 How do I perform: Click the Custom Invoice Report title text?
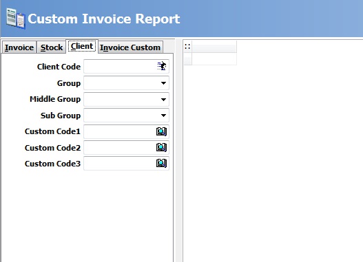point(104,19)
